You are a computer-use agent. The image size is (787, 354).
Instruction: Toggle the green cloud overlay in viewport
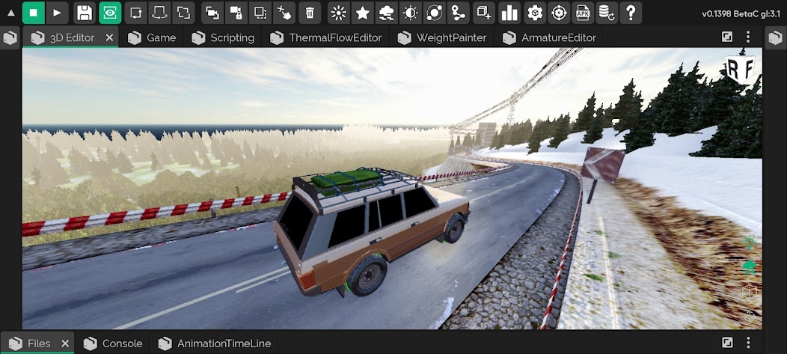[x=749, y=266]
